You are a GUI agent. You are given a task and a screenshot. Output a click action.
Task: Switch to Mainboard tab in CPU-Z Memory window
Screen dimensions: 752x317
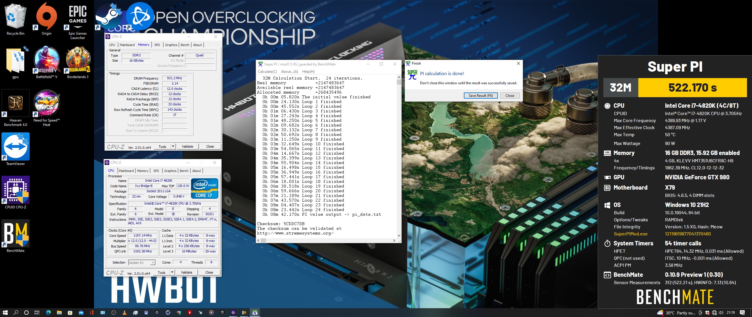click(x=127, y=45)
